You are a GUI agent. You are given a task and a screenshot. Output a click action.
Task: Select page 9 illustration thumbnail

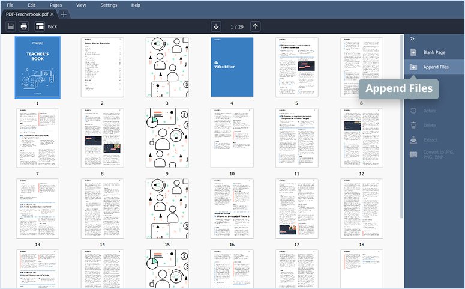(167, 138)
